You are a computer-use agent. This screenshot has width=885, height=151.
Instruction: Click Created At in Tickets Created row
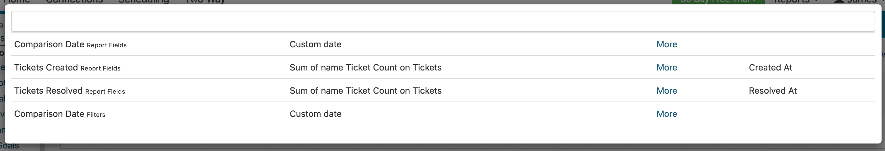(770, 68)
